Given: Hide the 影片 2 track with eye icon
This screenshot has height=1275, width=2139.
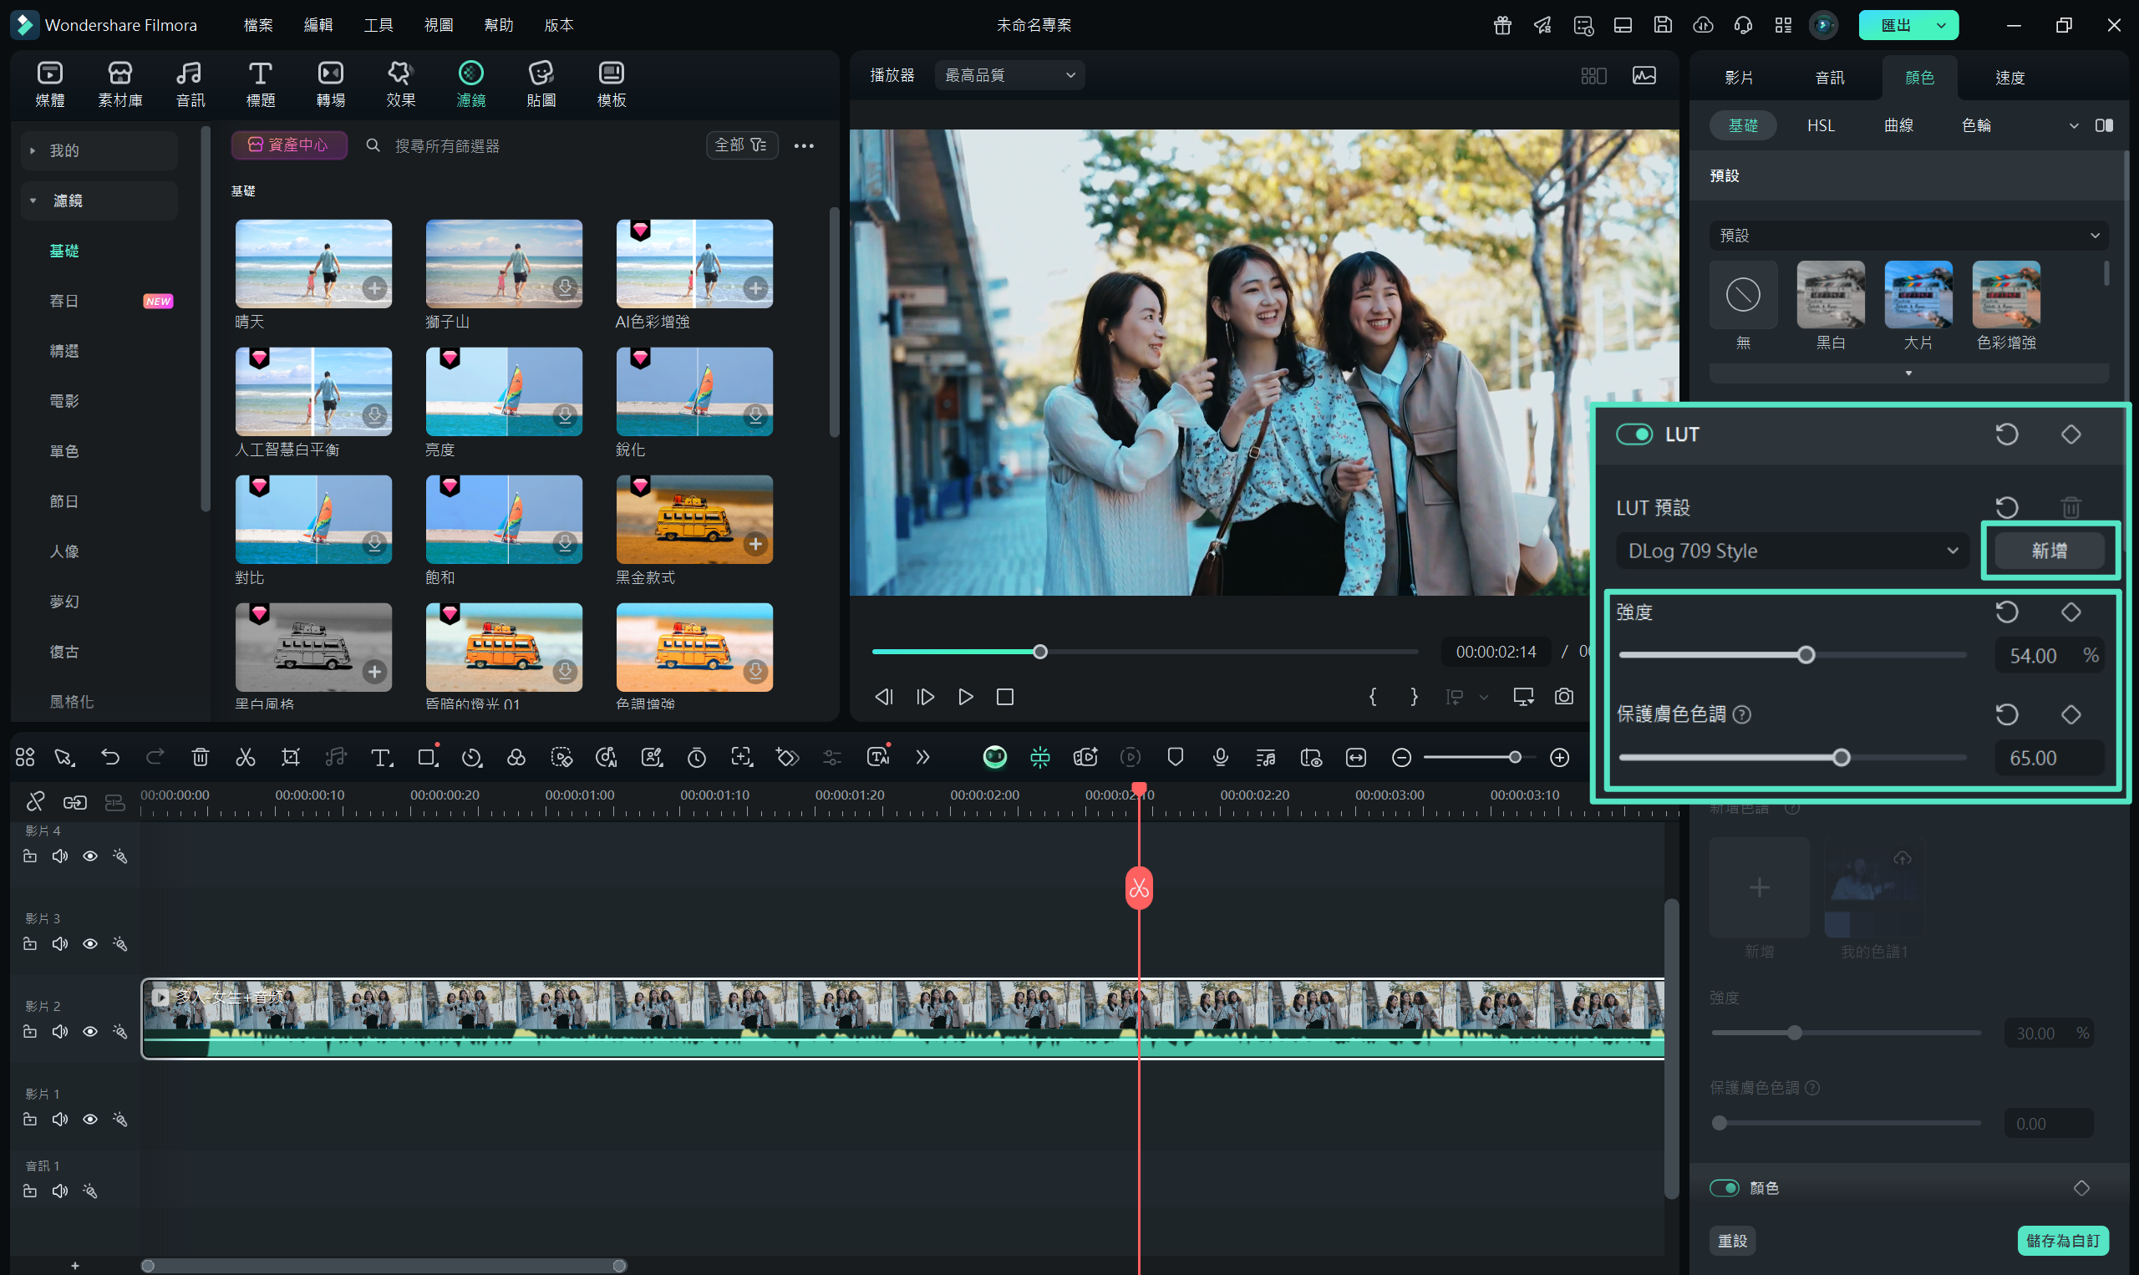Looking at the screenshot, I should 90,1031.
